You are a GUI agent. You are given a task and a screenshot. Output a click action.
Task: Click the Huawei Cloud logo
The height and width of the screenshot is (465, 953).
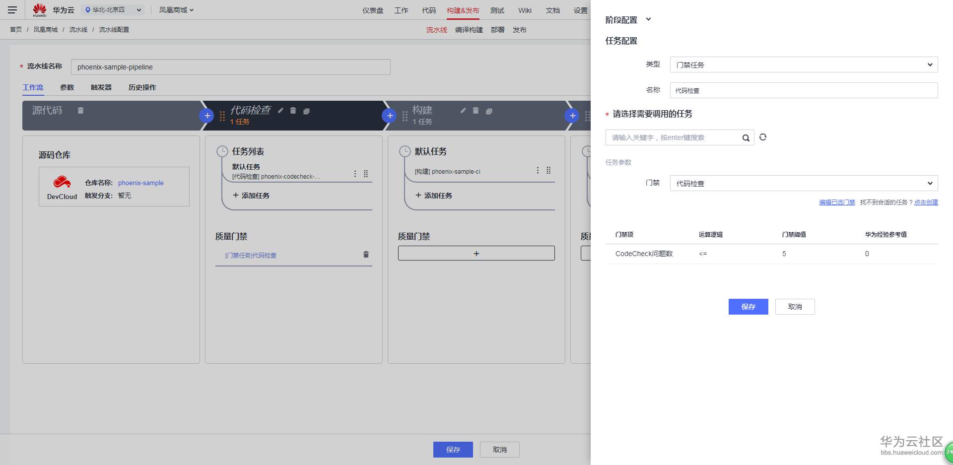click(40, 10)
